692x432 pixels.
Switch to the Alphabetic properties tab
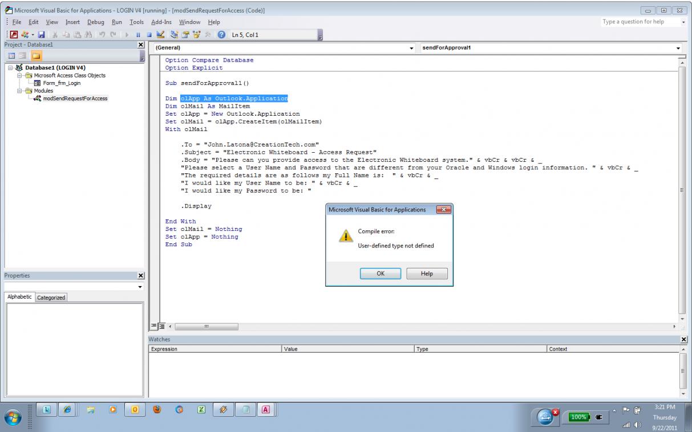20,297
